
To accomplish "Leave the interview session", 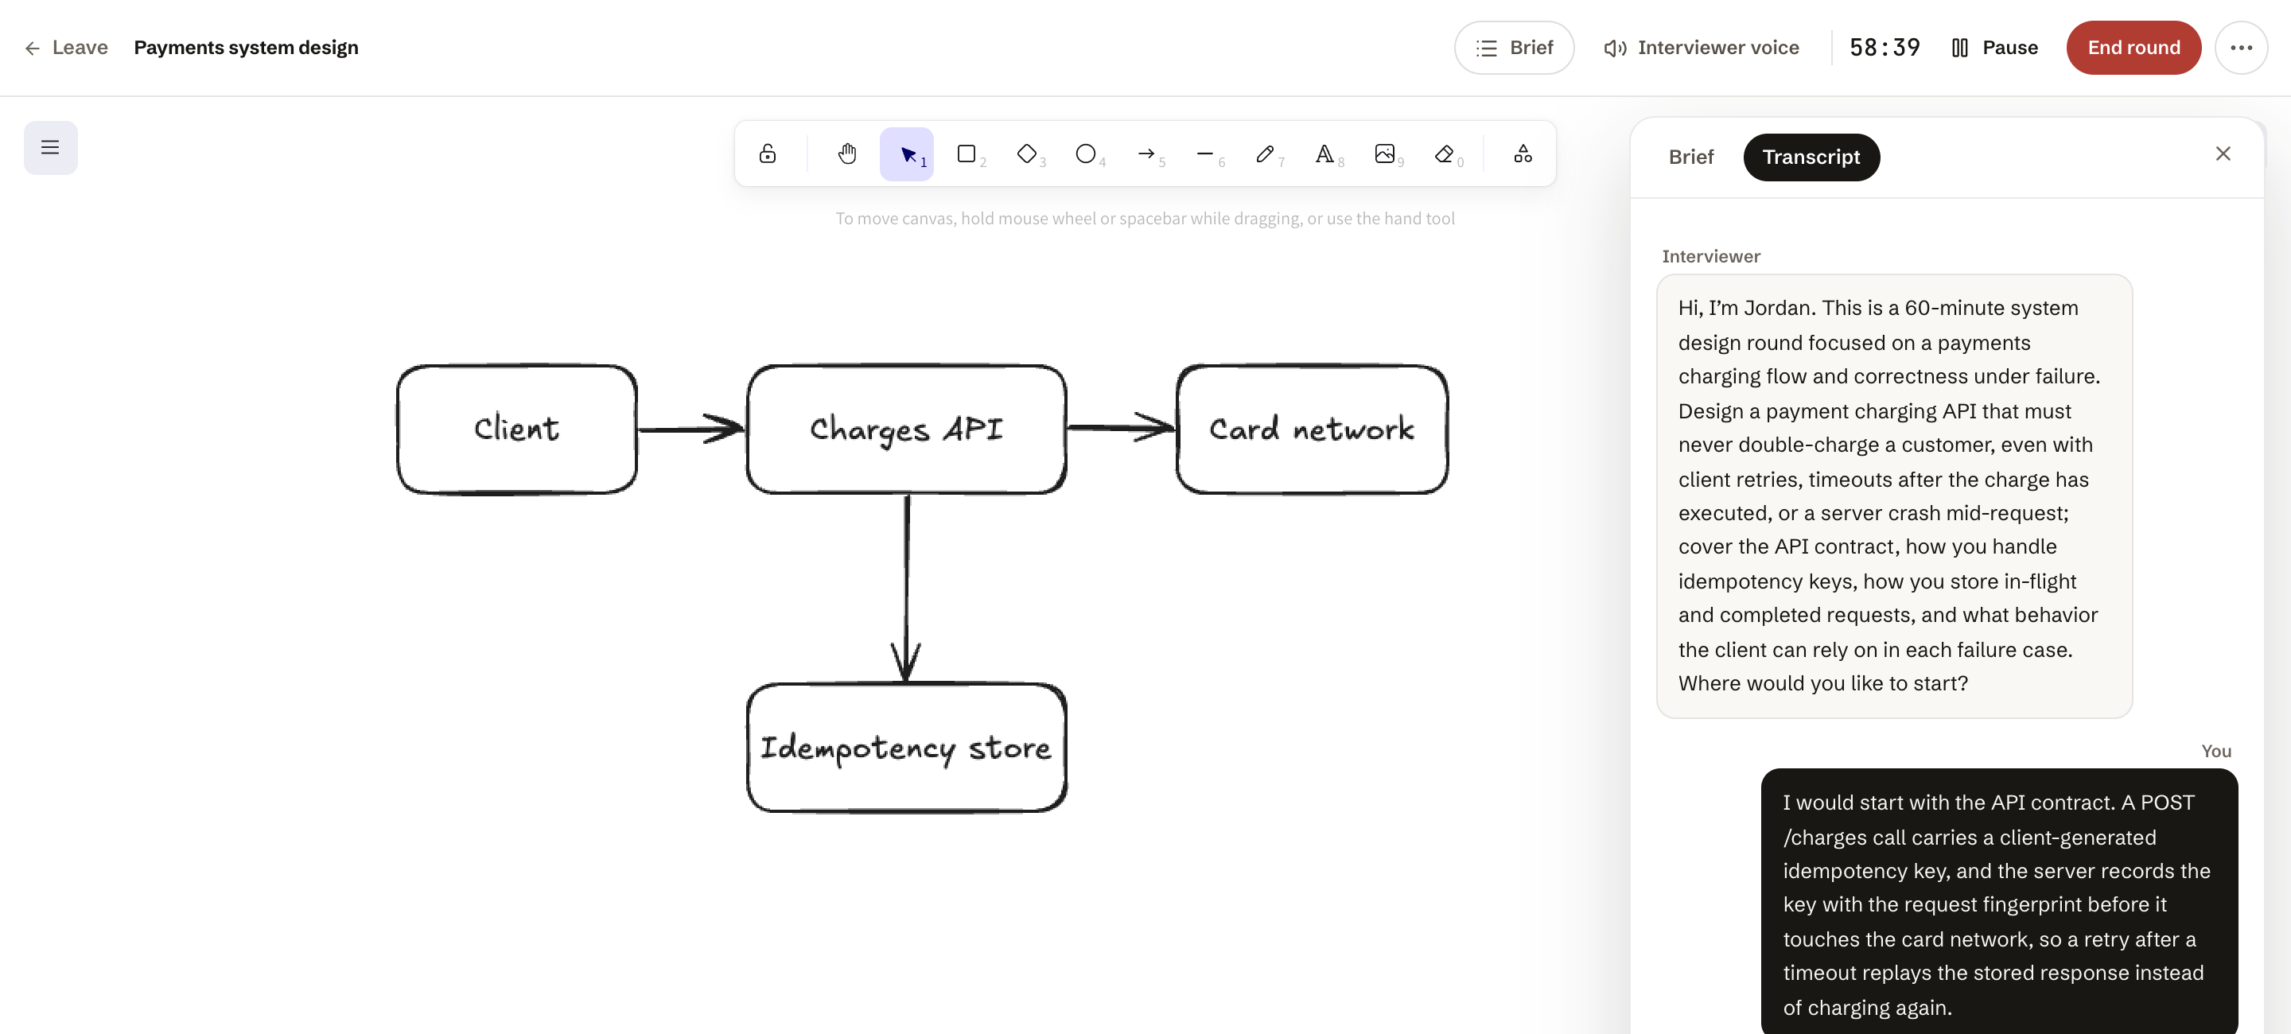I will point(66,48).
